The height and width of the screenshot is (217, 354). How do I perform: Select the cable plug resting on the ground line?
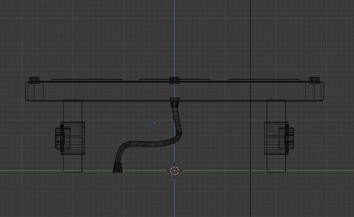(117, 167)
